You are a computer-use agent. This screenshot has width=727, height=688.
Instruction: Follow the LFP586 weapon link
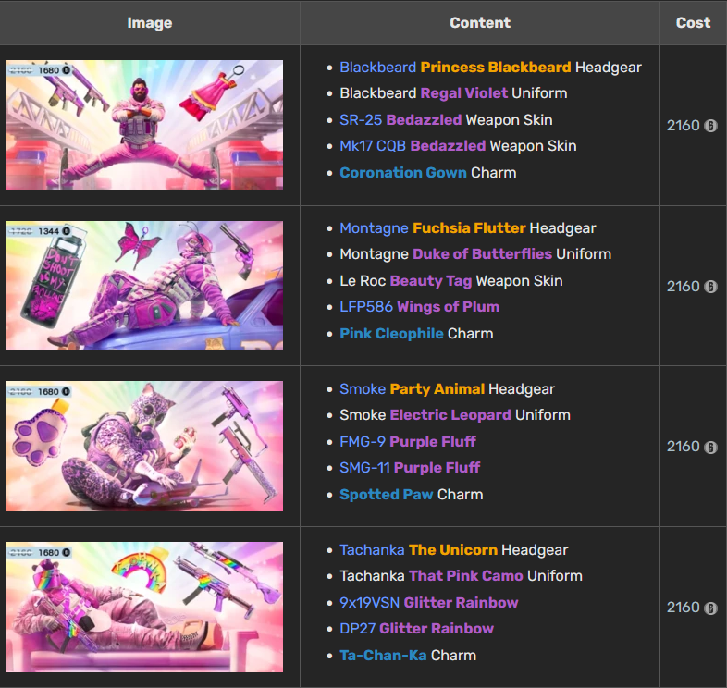(x=366, y=307)
